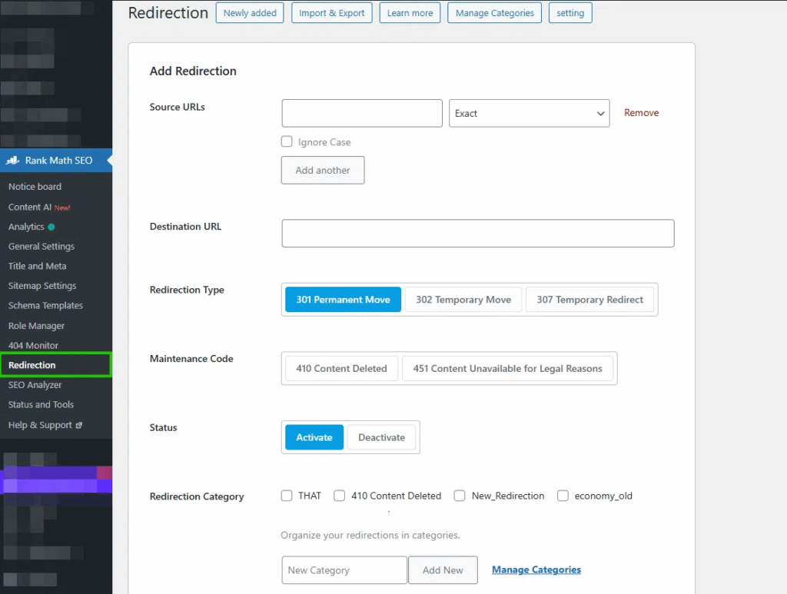787x594 pixels.
Task: Toggle the Ignore Case checkbox
Action: point(287,141)
